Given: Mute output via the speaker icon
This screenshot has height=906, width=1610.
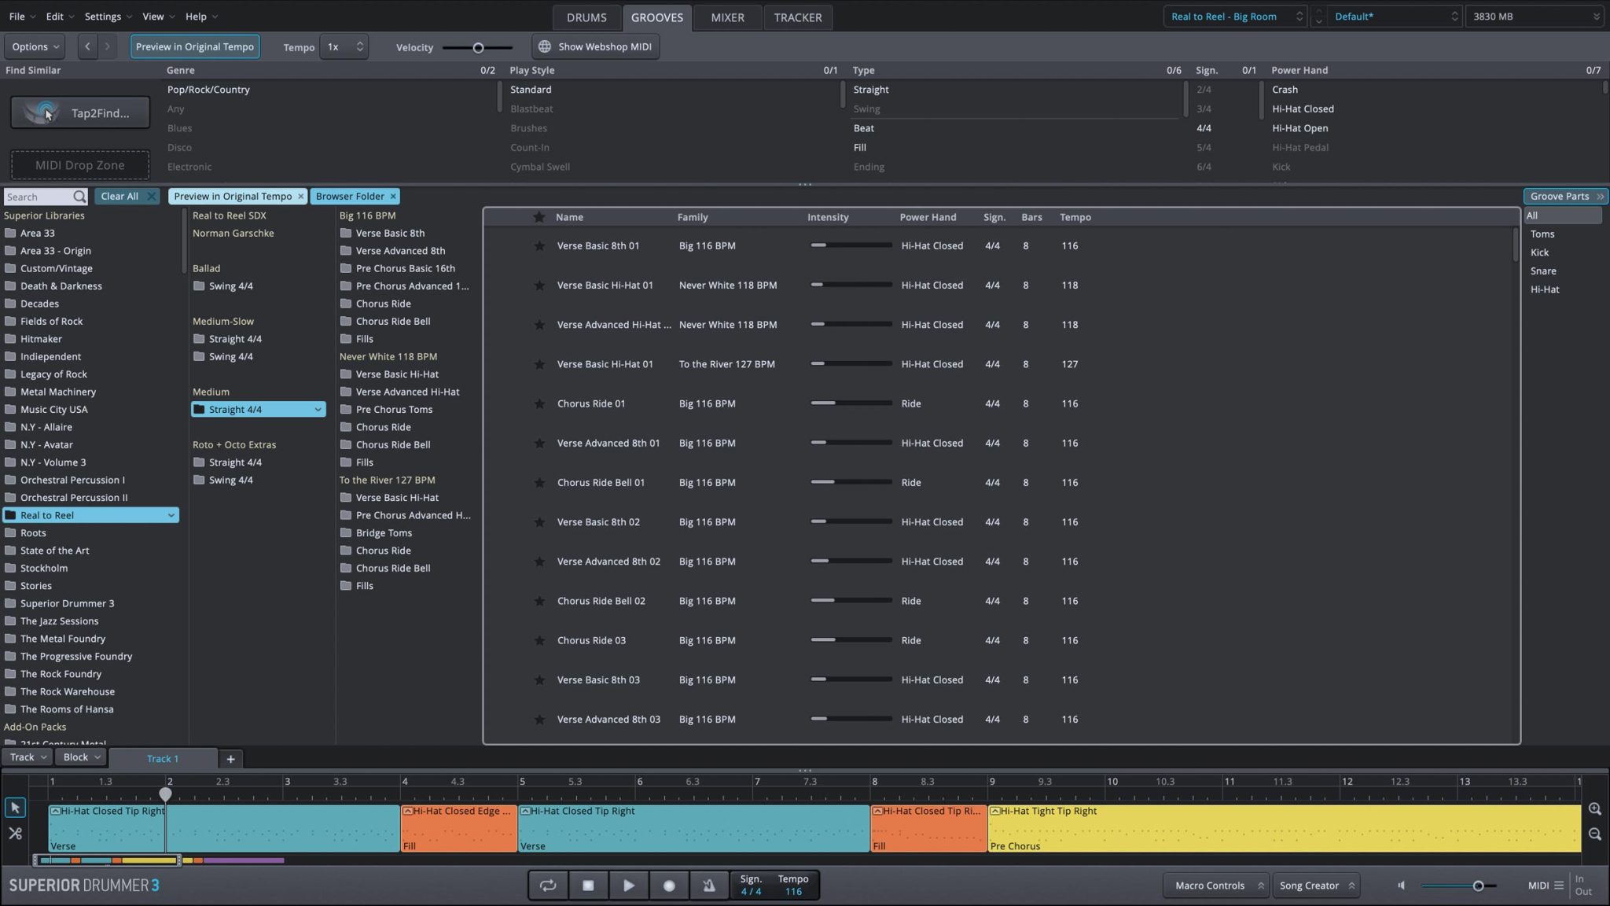Looking at the screenshot, I should (x=1401, y=886).
